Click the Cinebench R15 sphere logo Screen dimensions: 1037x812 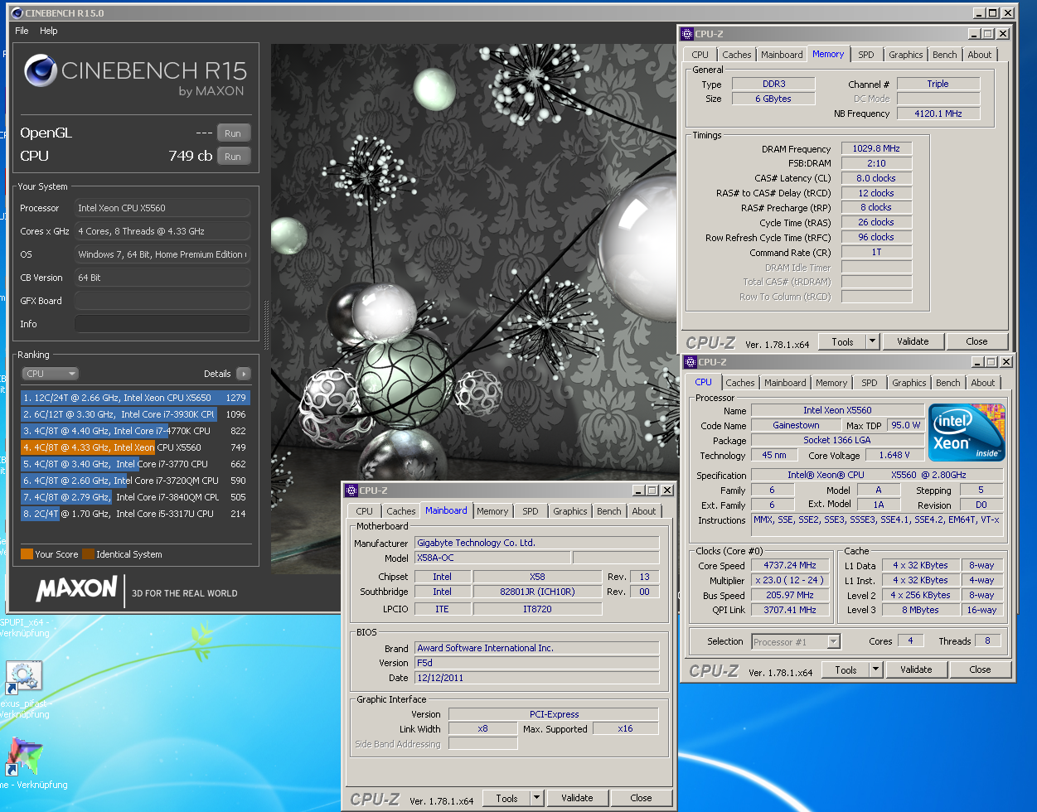tap(40, 71)
